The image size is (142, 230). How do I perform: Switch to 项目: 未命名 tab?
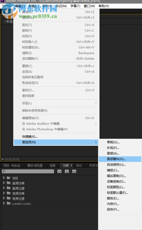pyautogui.click(x=12, y=166)
